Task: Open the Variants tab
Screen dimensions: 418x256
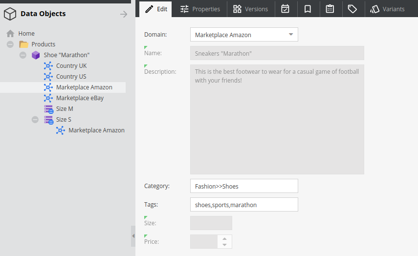Action: (x=387, y=9)
